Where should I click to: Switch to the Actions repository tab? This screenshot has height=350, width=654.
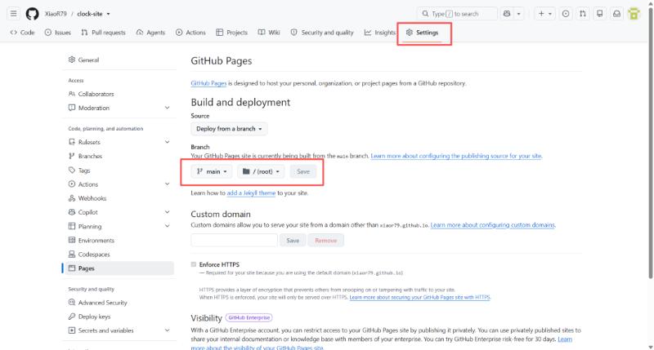coord(190,33)
